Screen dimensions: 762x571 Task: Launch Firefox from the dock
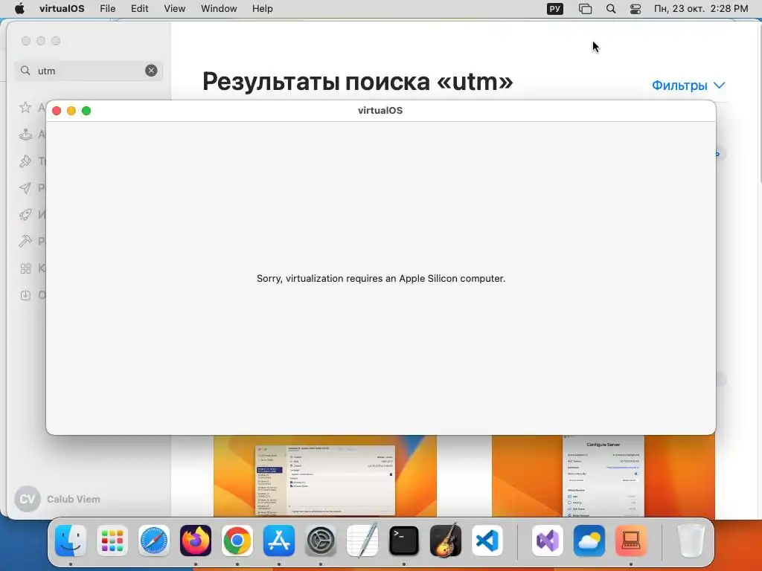[x=196, y=541]
